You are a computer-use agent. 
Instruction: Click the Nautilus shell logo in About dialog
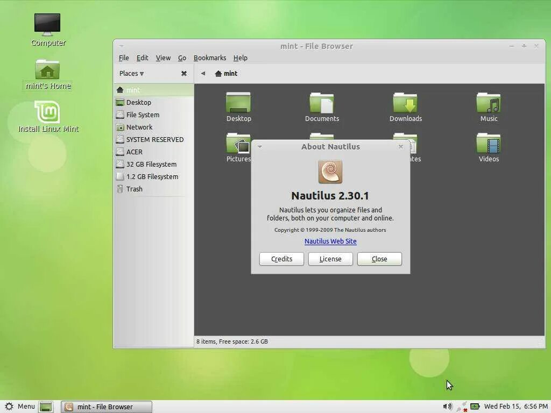pos(330,172)
